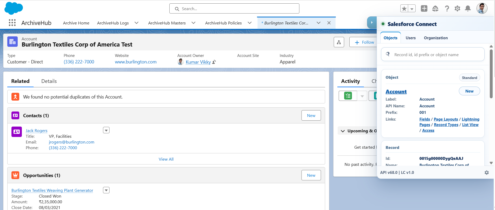The height and width of the screenshot is (210, 495).
Task: Open the Jack Rogers row action dropdown
Action: coord(106,130)
